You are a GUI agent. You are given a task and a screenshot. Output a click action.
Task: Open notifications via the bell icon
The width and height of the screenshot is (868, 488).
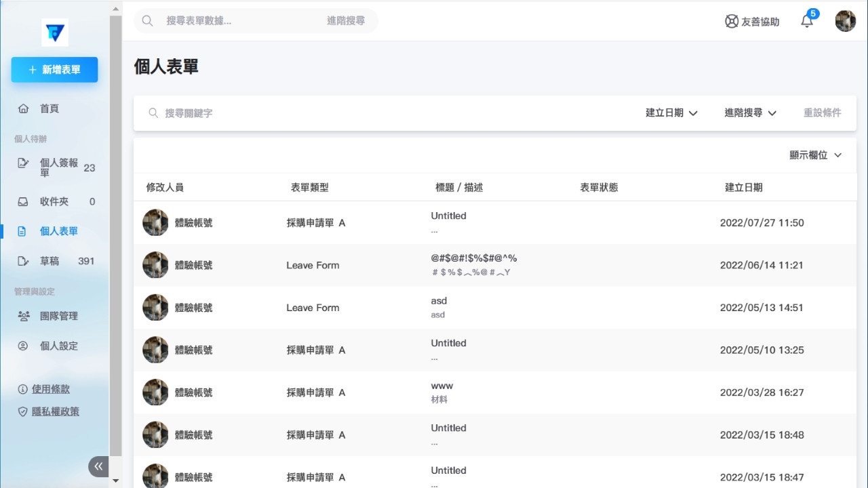807,21
